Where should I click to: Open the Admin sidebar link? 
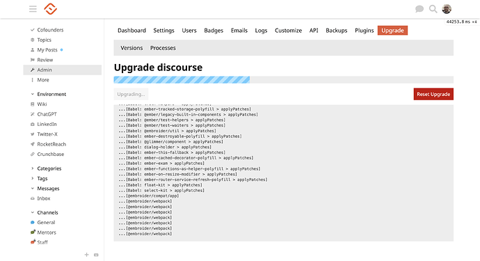[63, 70]
